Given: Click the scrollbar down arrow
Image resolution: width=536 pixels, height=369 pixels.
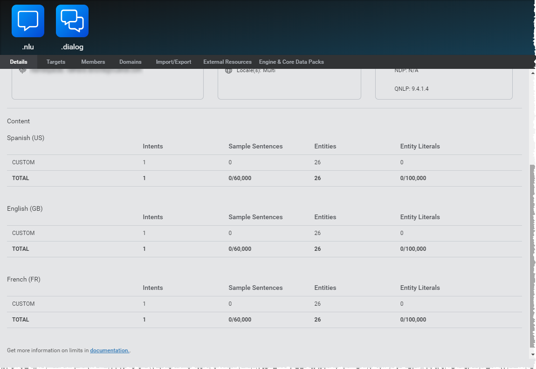Looking at the screenshot, I should click(x=532, y=354).
